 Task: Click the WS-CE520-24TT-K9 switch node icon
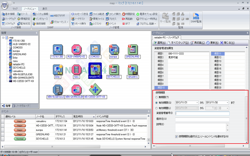click(x=95, y=89)
